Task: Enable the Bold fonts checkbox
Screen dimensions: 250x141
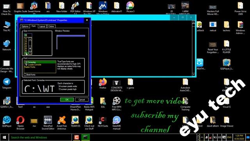Action: (x=25, y=75)
